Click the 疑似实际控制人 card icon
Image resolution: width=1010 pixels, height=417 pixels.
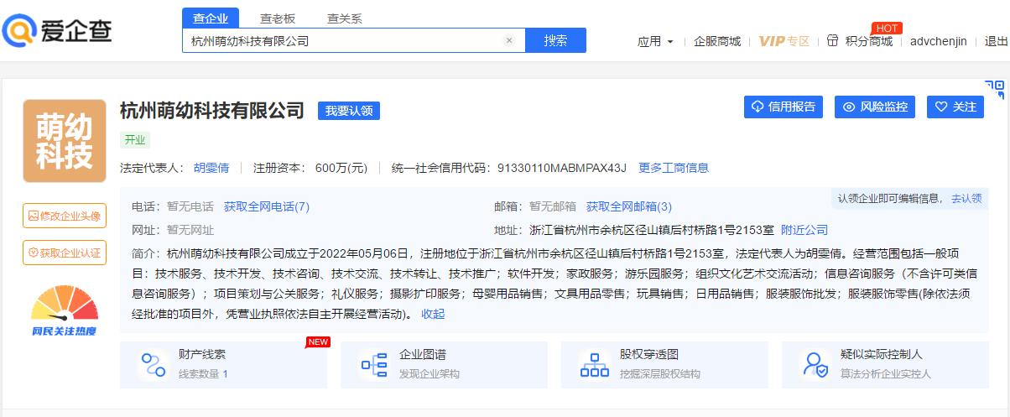(x=815, y=365)
